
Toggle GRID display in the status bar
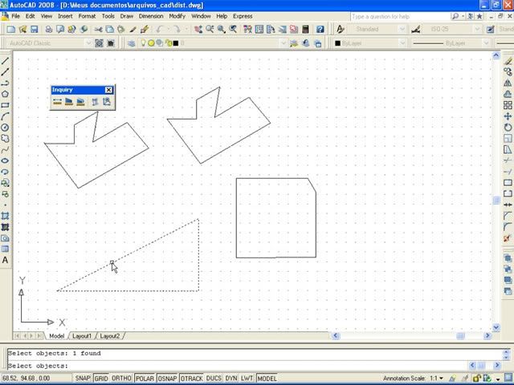101,379
